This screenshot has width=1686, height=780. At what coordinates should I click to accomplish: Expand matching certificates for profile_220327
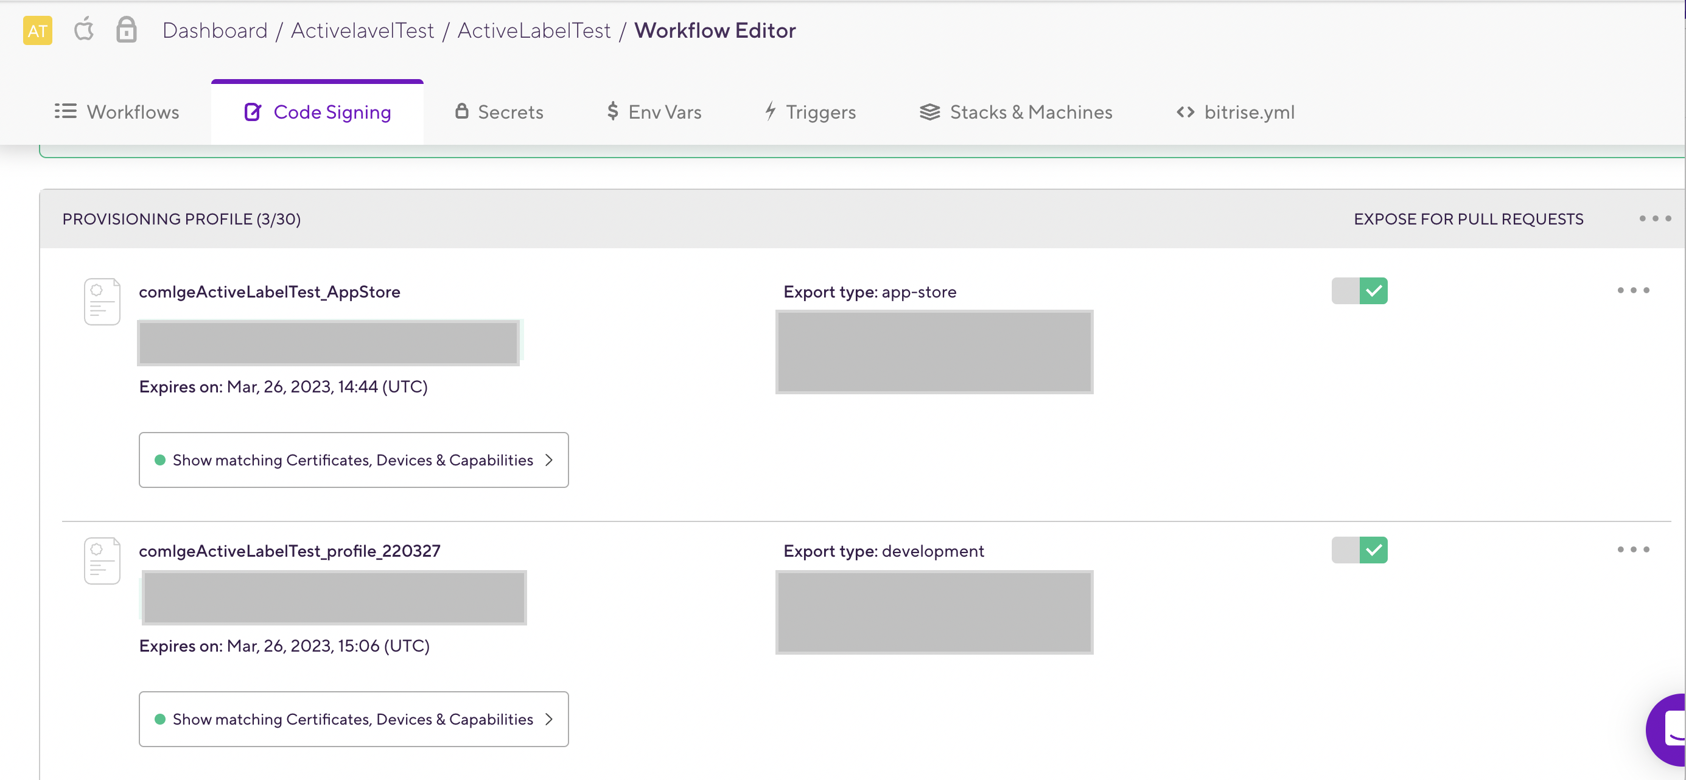(354, 719)
